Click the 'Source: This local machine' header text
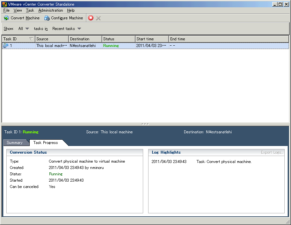291x225 pixels. pos(109,132)
